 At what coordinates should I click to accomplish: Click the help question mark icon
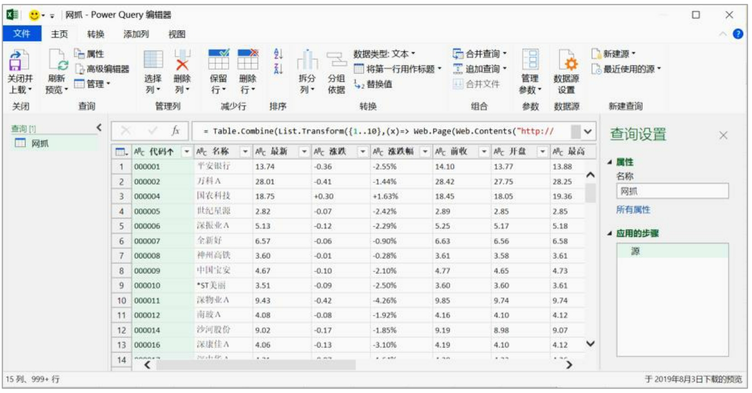pos(738,33)
